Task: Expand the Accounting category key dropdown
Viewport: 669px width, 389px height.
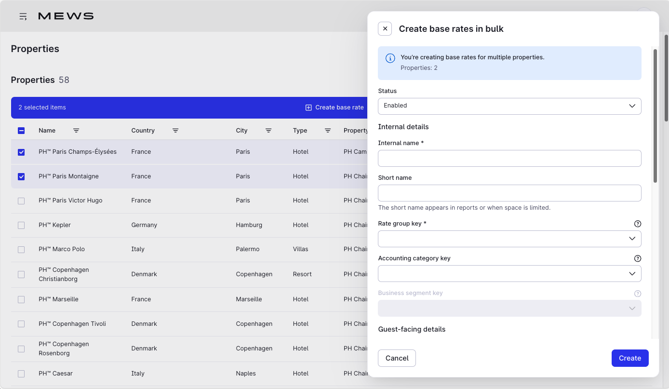Action: (x=509, y=273)
